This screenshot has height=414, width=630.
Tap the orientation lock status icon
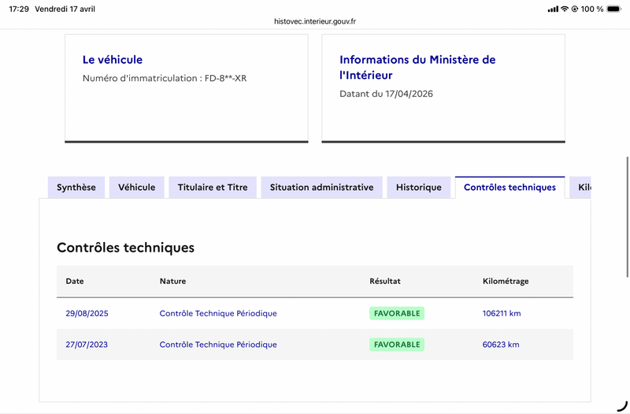[576, 9]
